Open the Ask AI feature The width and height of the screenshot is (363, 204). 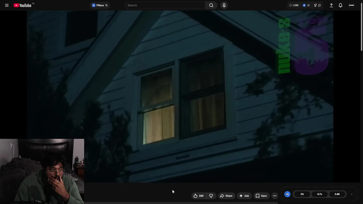pyautogui.click(x=244, y=196)
